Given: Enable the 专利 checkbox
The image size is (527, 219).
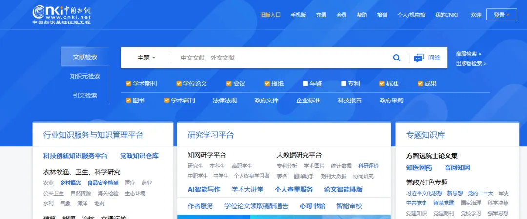Looking at the screenshot, I should pos(344,83).
